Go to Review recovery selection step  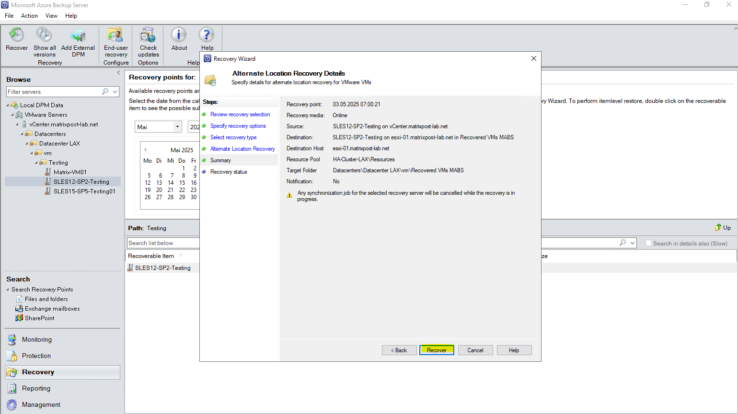240,114
